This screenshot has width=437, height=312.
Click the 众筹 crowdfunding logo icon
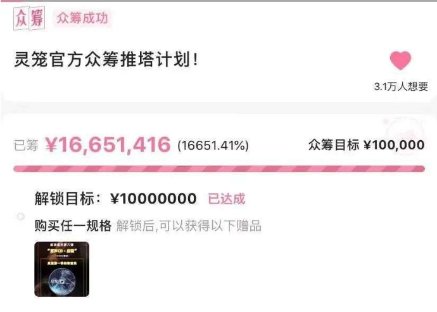[x=29, y=18]
